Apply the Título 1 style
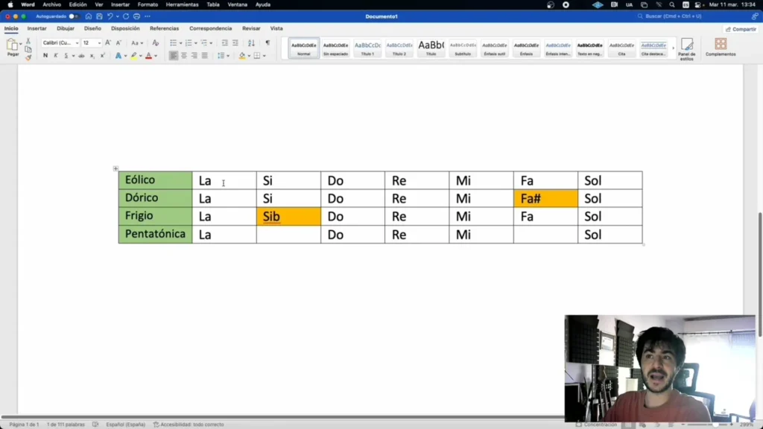The image size is (763, 429). point(367,48)
